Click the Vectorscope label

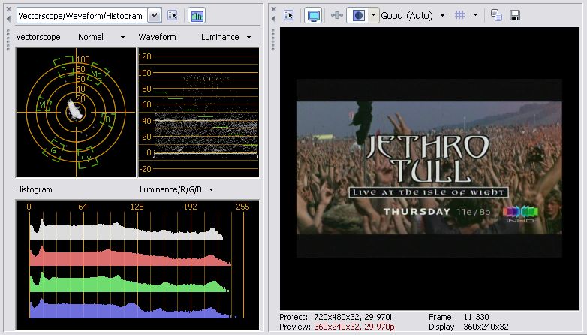coord(38,37)
